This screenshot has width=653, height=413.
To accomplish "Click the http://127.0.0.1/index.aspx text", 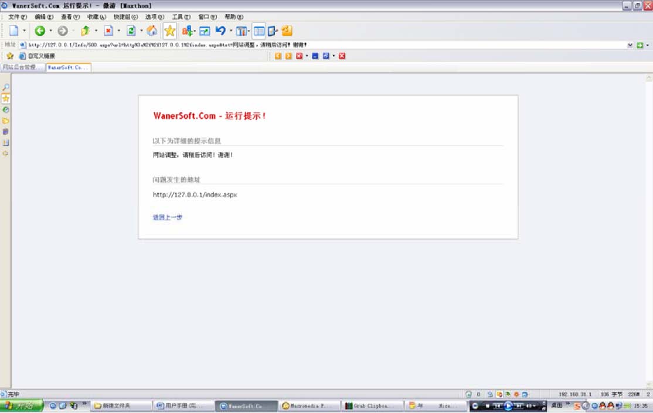I will point(195,195).
